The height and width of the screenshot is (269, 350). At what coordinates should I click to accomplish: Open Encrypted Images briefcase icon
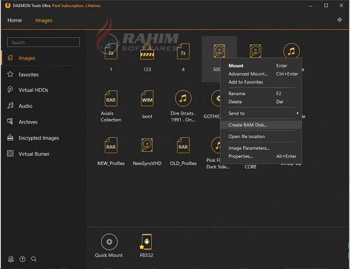(x=10, y=138)
